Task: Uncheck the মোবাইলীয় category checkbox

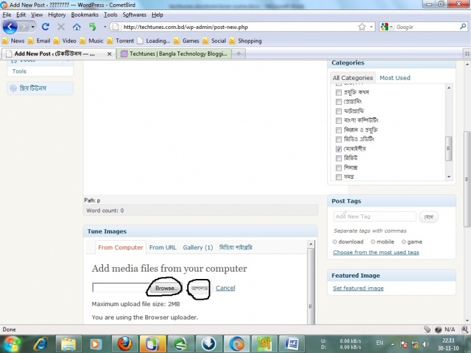Action: pyautogui.click(x=338, y=149)
